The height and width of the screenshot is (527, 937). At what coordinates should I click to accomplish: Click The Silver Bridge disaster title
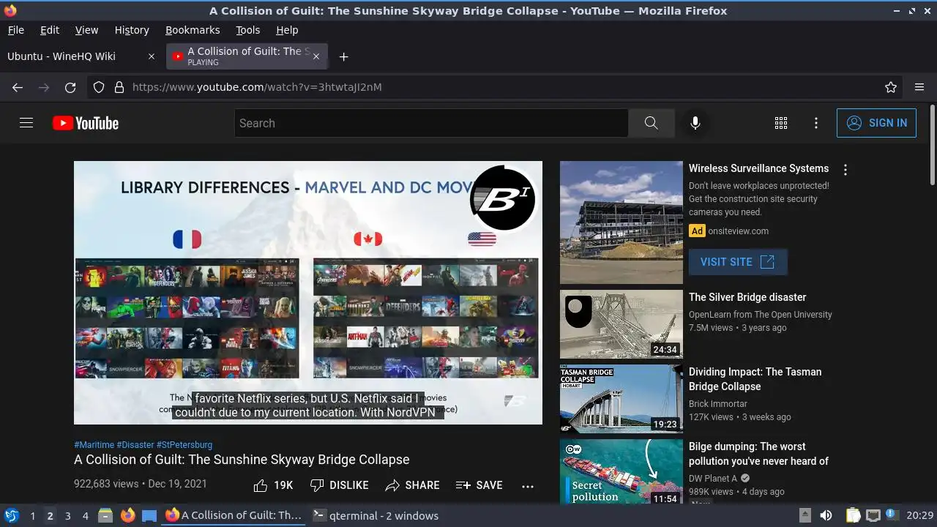click(747, 297)
